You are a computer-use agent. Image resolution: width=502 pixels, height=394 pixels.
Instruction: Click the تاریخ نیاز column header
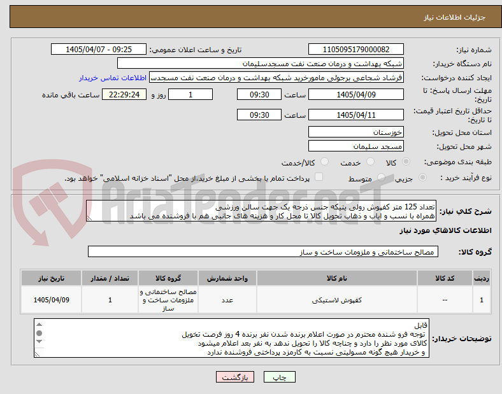point(51,278)
